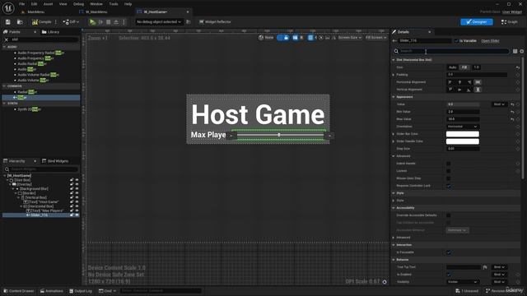Click the hierarchy search widgets field
This screenshot has width=527, height=296.
[x=41, y=169]
